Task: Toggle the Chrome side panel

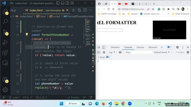Action: [x=178, y=9]
